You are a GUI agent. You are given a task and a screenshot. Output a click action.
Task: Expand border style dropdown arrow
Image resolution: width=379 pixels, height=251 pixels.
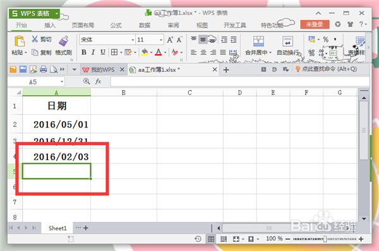click(121, 52)
